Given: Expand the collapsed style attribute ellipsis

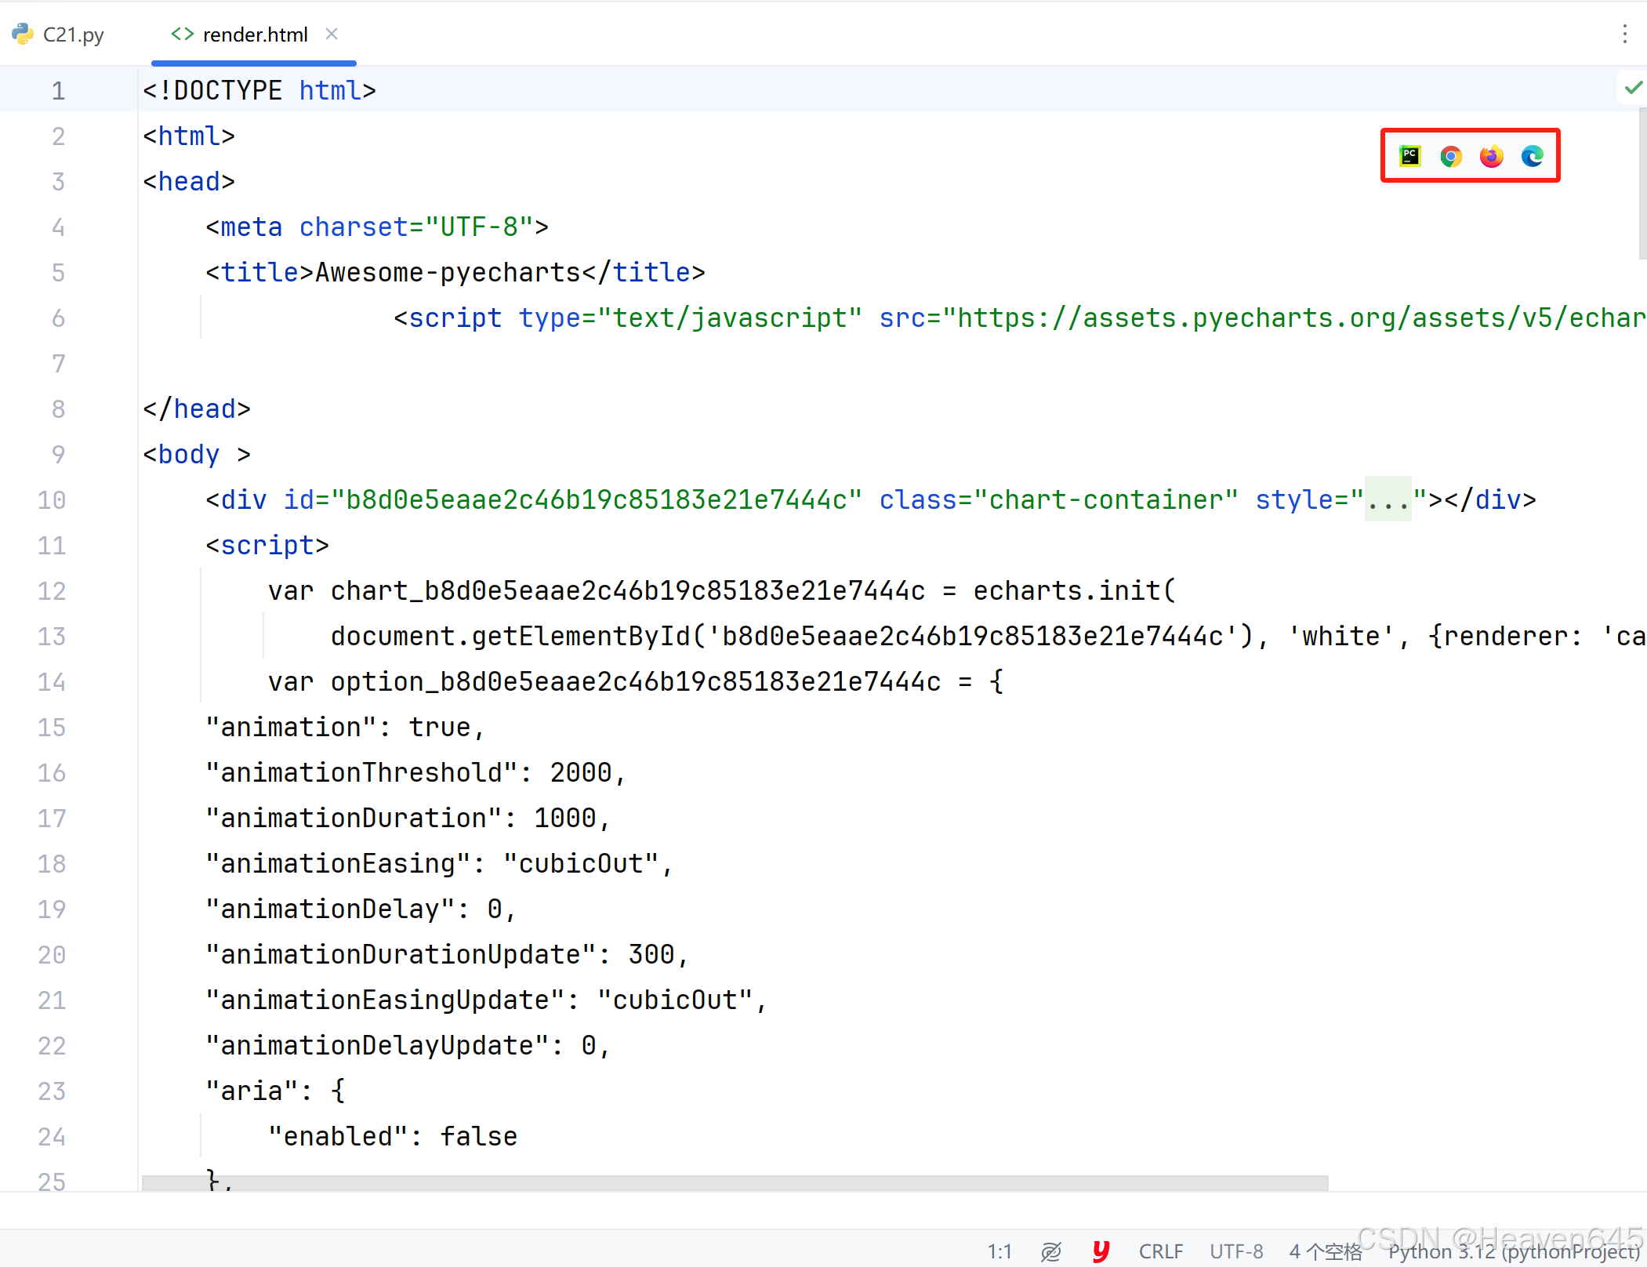Looking at the screenshot, I should pos(1388,499).
